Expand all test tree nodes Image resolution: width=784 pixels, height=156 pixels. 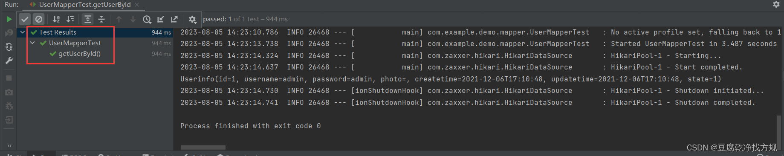(87, 19)
